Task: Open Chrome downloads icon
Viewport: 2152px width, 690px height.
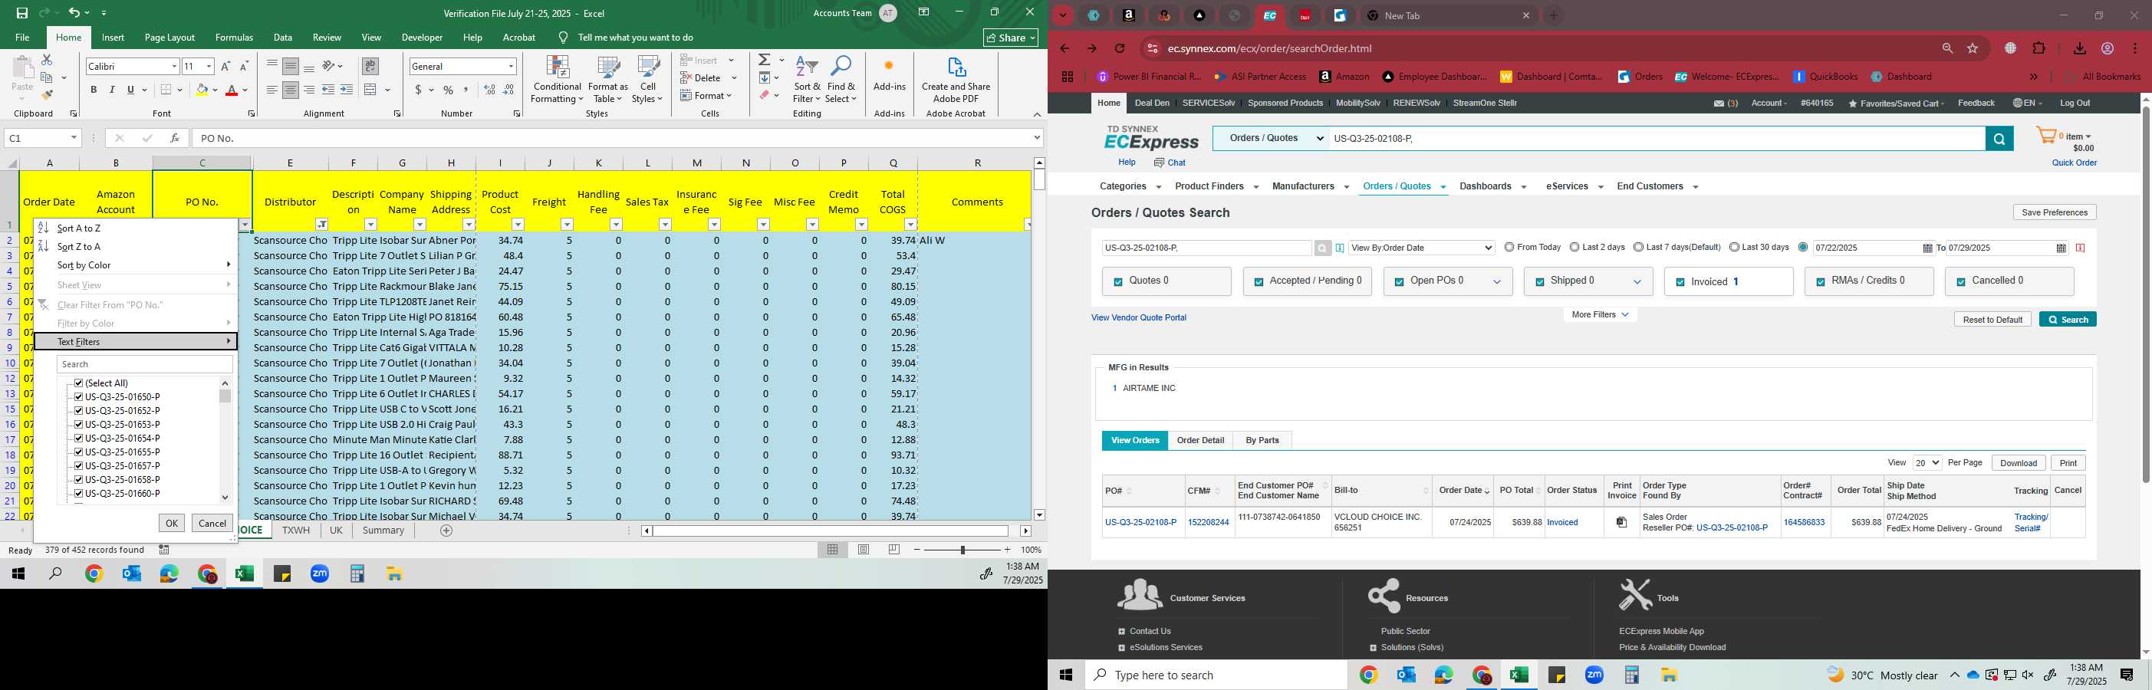Action: point(2079,48)
